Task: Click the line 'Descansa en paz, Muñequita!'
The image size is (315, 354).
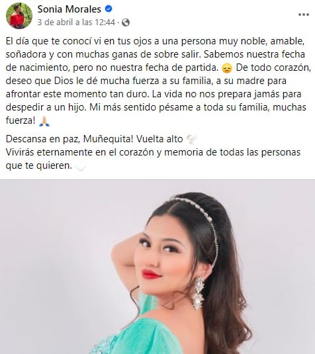Action: click(69, 139)
